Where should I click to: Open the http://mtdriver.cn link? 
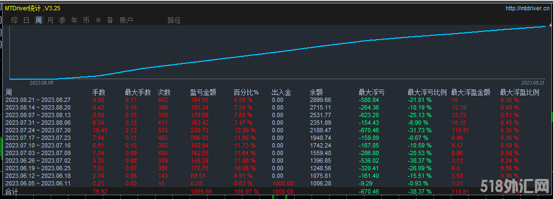coord(527,9)
